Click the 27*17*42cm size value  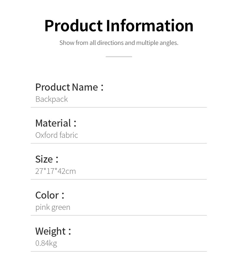point(55,171)
